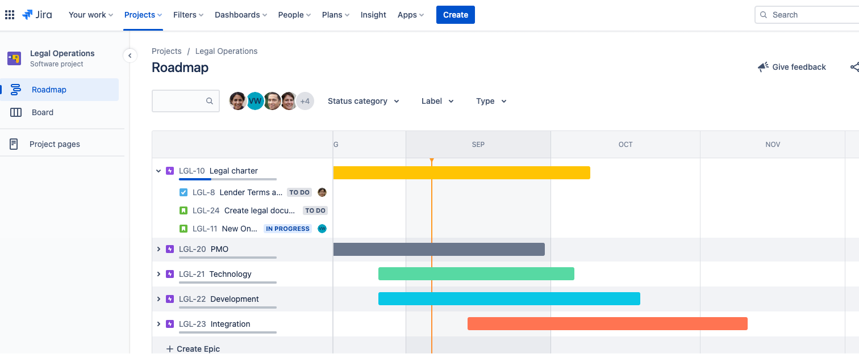Click the yellow Legal charter timeline bar
The width and height of the screenshot is (859, 354).
(460, 172)
